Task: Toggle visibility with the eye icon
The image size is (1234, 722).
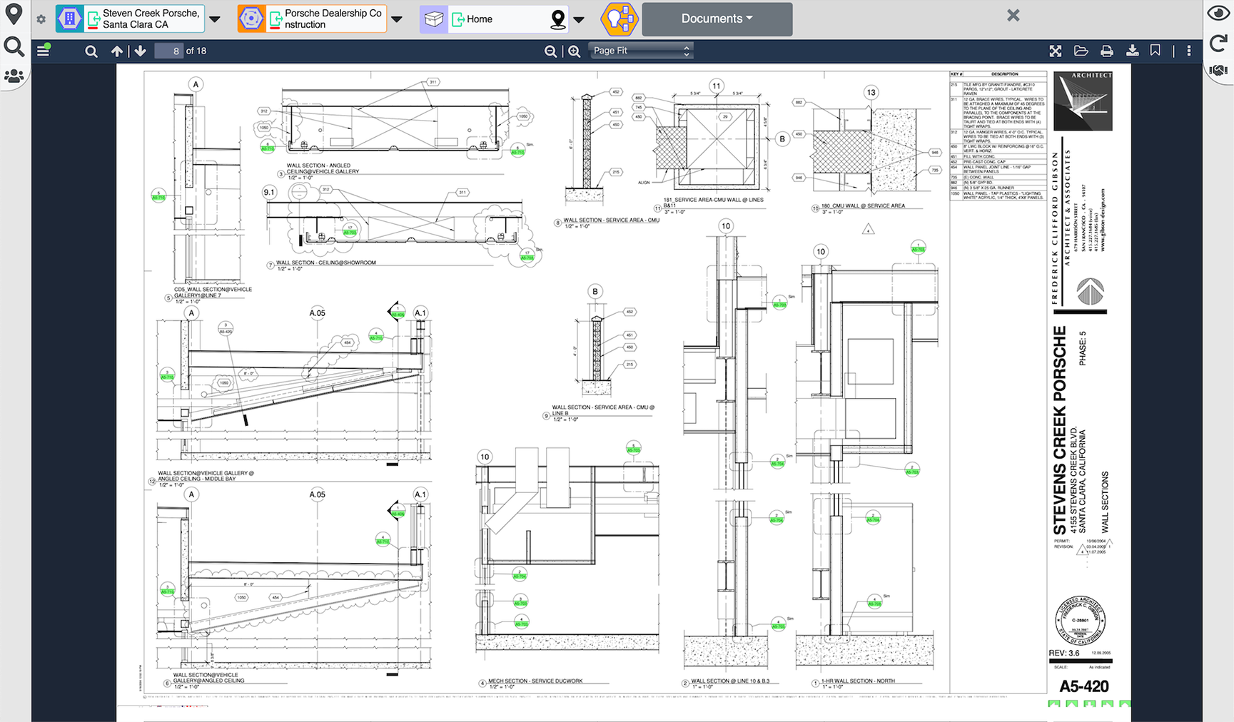Action: 1218,13
